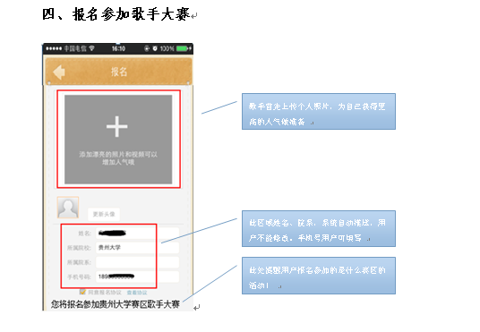
Task: Click the Wi-Fi icon in phone status bar
Action: [x=91, y=48]
